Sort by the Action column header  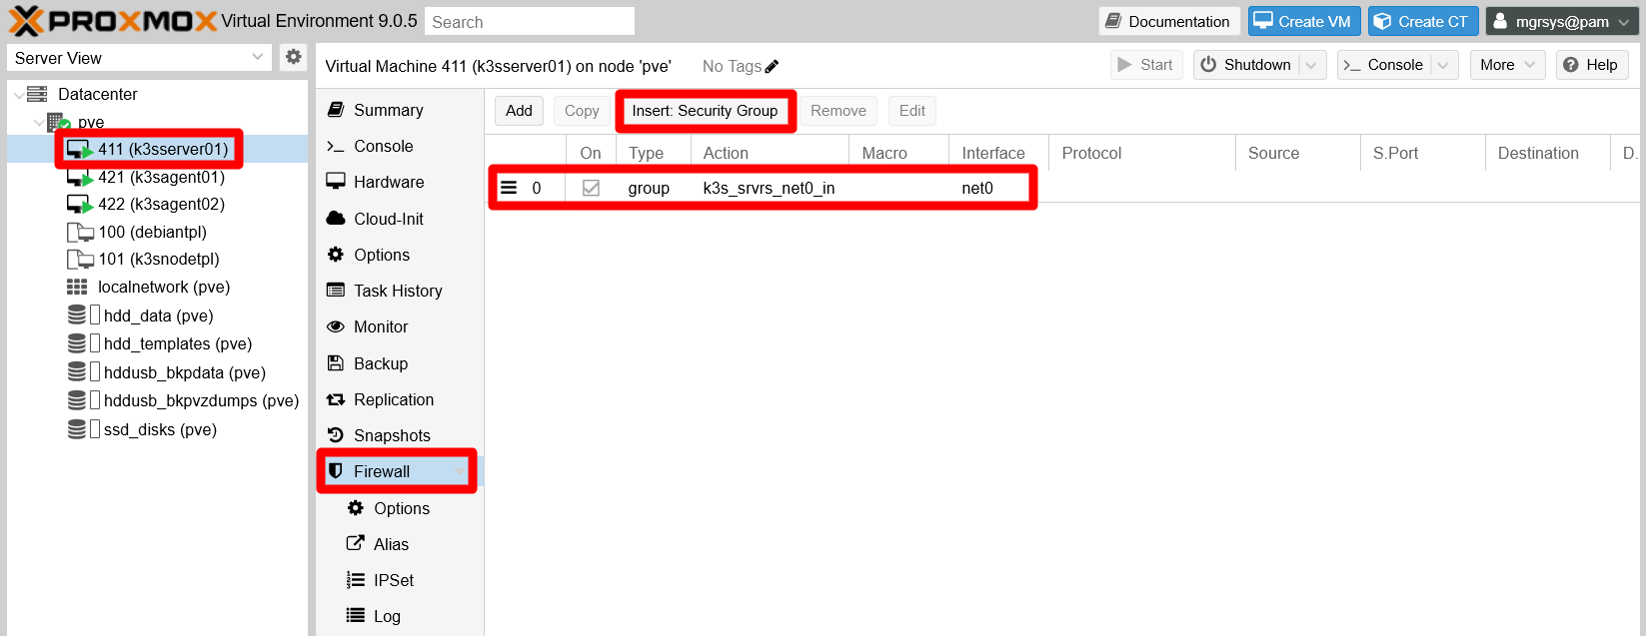pyautogui.click(x=770, y=153)
